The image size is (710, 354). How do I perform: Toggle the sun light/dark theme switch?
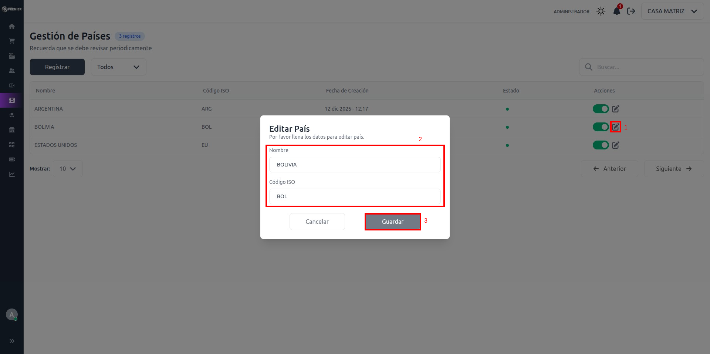click(x=601, y=11)
